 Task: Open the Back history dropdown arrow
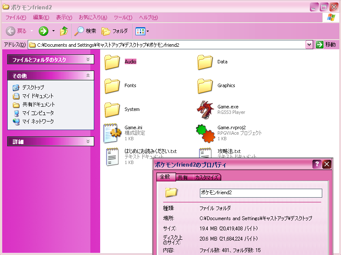pyautogui.click(x=32, y=31)
